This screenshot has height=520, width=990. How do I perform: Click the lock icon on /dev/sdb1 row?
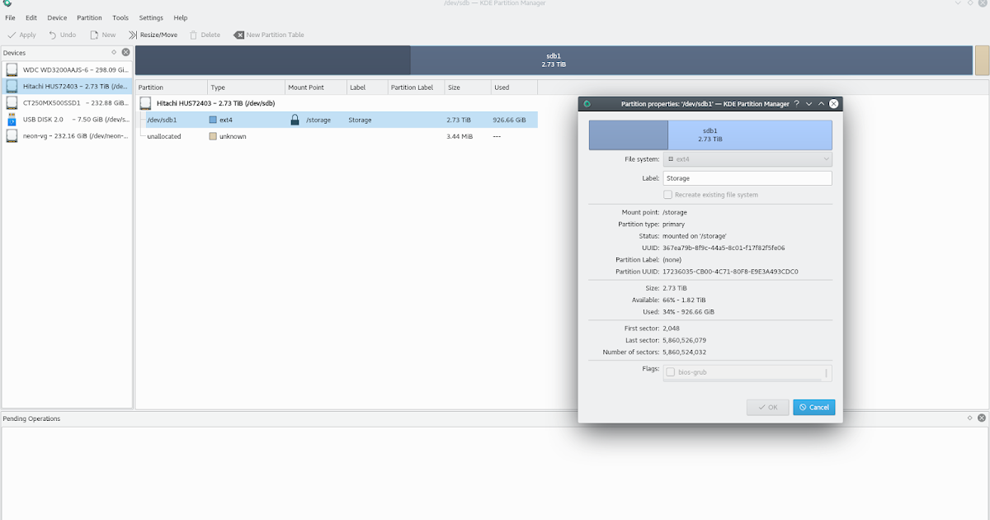click(294, 120)
